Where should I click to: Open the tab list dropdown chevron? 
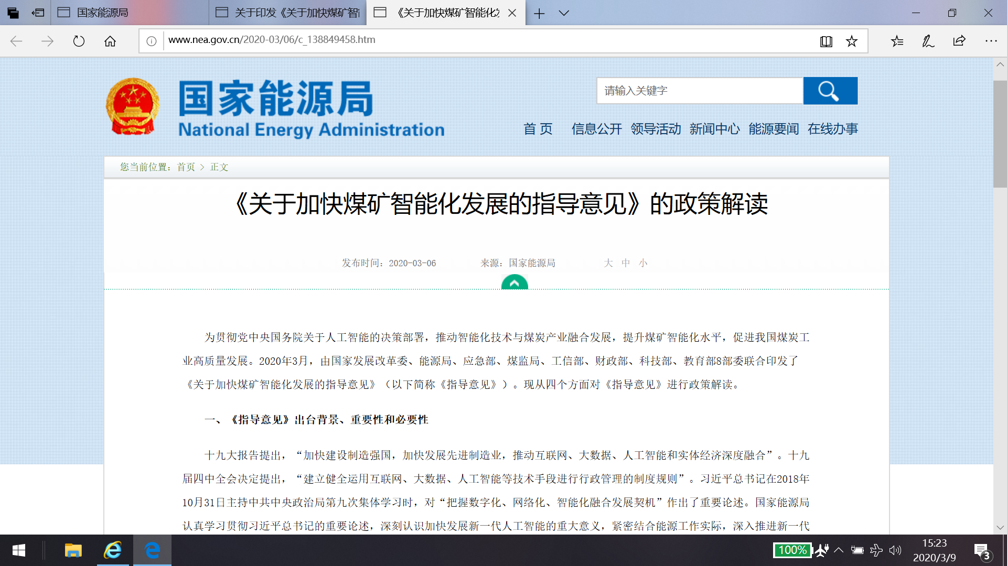tap(564, 13)
